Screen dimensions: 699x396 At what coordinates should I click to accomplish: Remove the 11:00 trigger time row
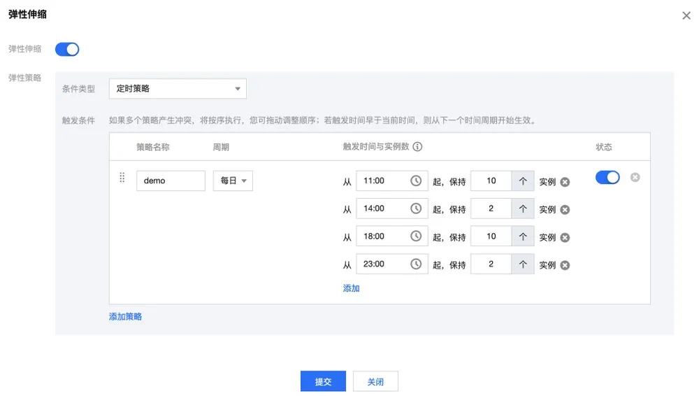click(x=565, y=182)
